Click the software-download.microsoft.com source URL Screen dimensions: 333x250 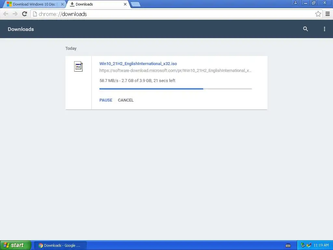[x=175, y=71]
